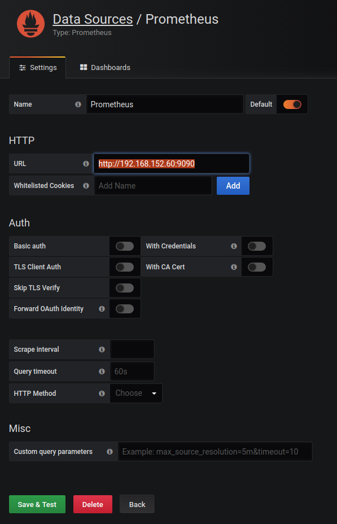Click the Custom query parameters input field
This screenshot has width=337, height=524.
click(216, 452)
